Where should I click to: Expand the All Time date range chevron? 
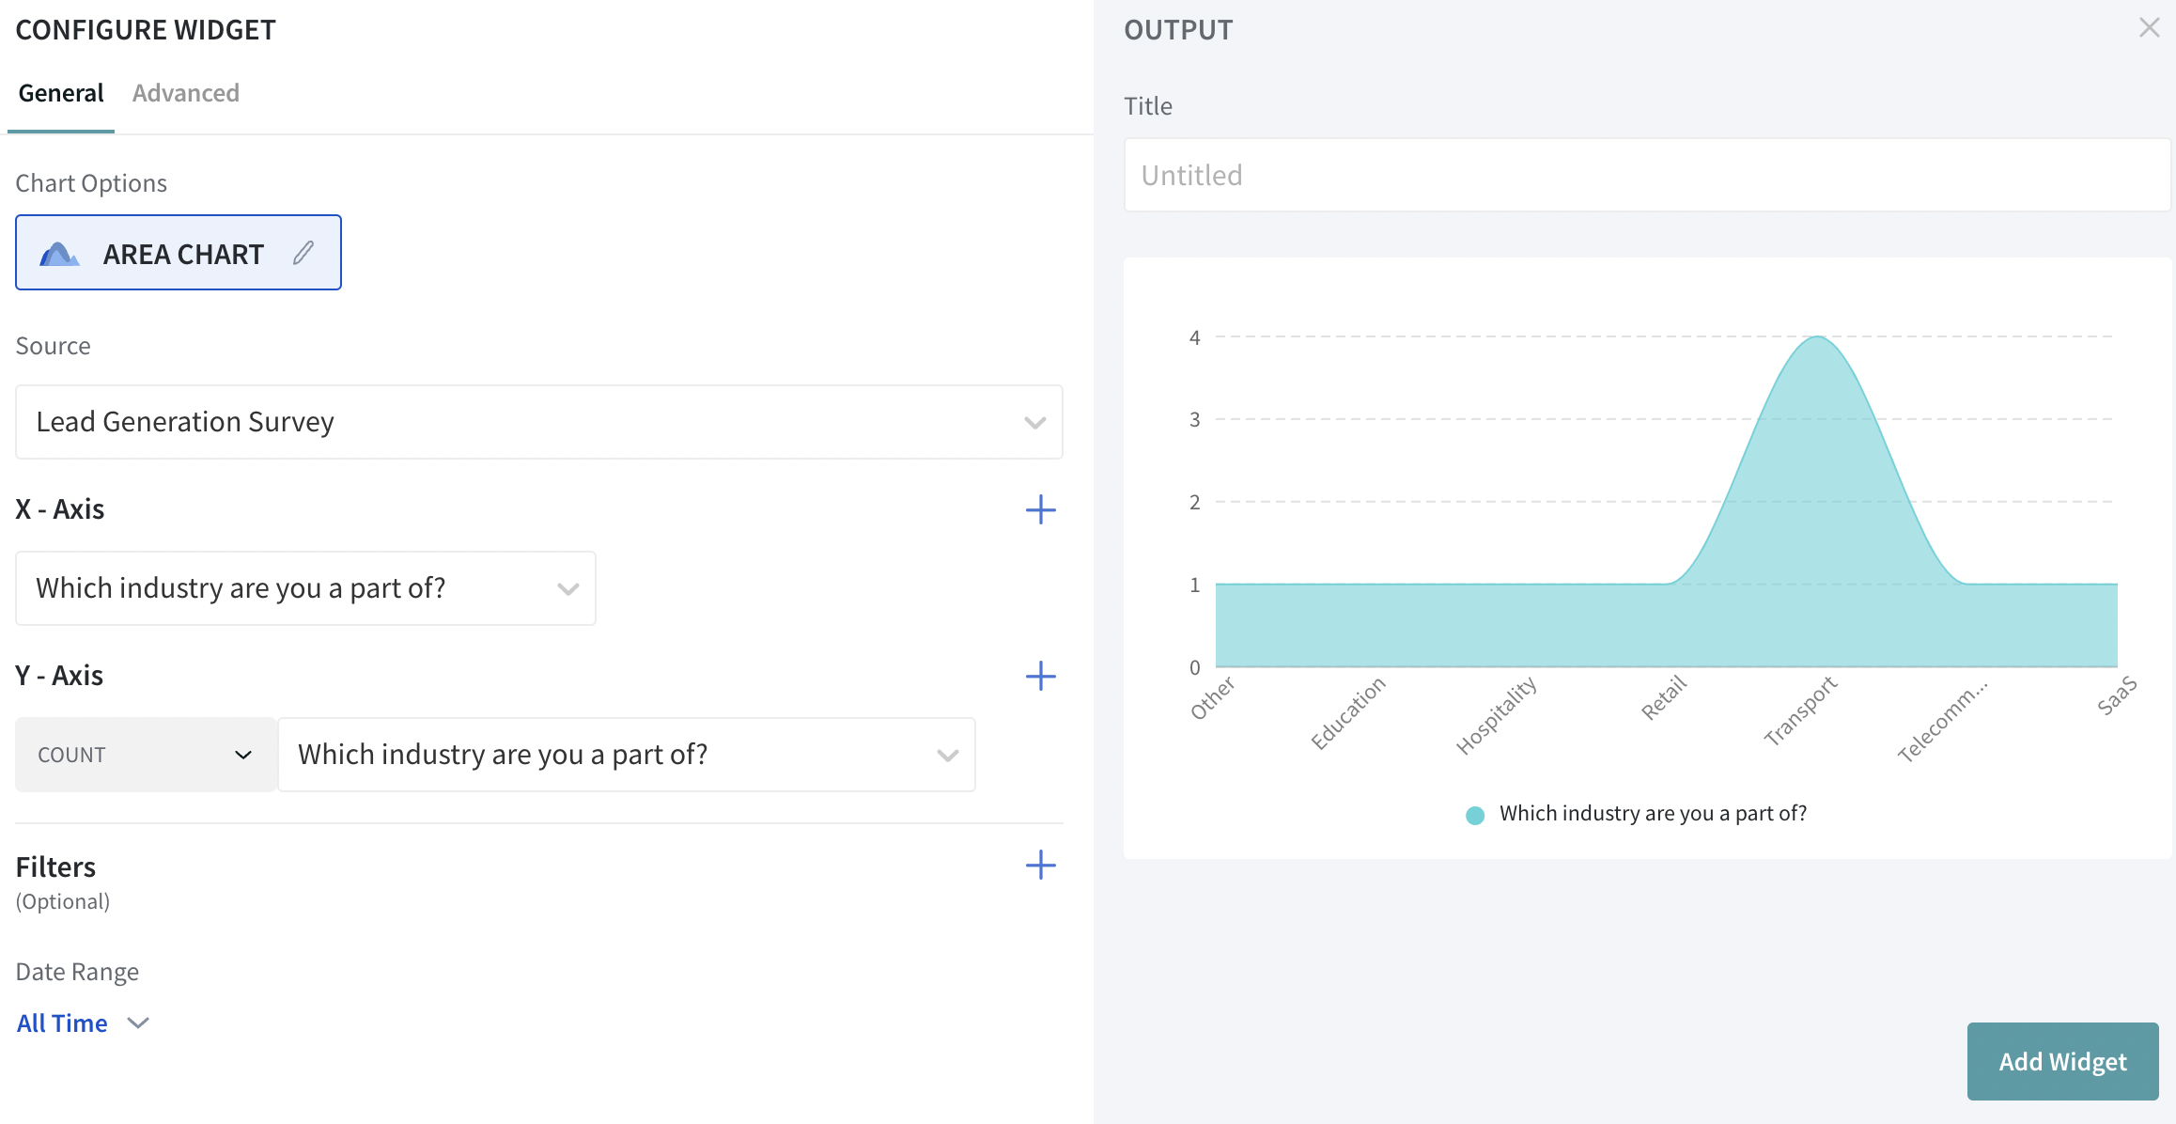[x=138, y=1023]
